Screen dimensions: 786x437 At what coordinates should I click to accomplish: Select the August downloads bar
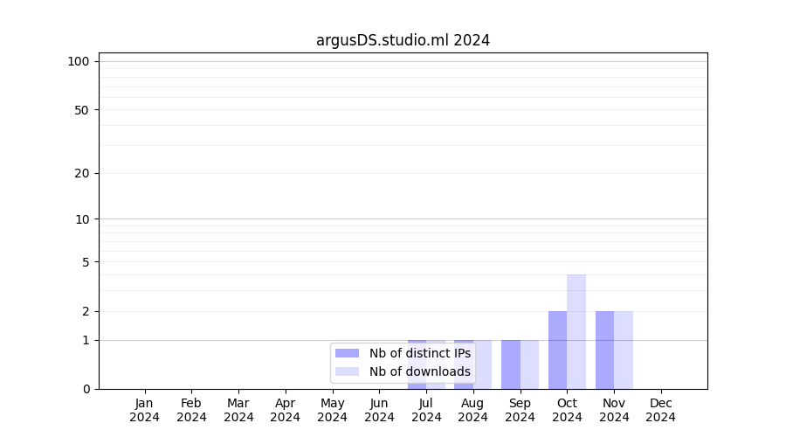coord(483,364)
